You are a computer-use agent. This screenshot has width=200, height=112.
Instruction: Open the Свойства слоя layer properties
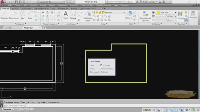pos(88,16)
